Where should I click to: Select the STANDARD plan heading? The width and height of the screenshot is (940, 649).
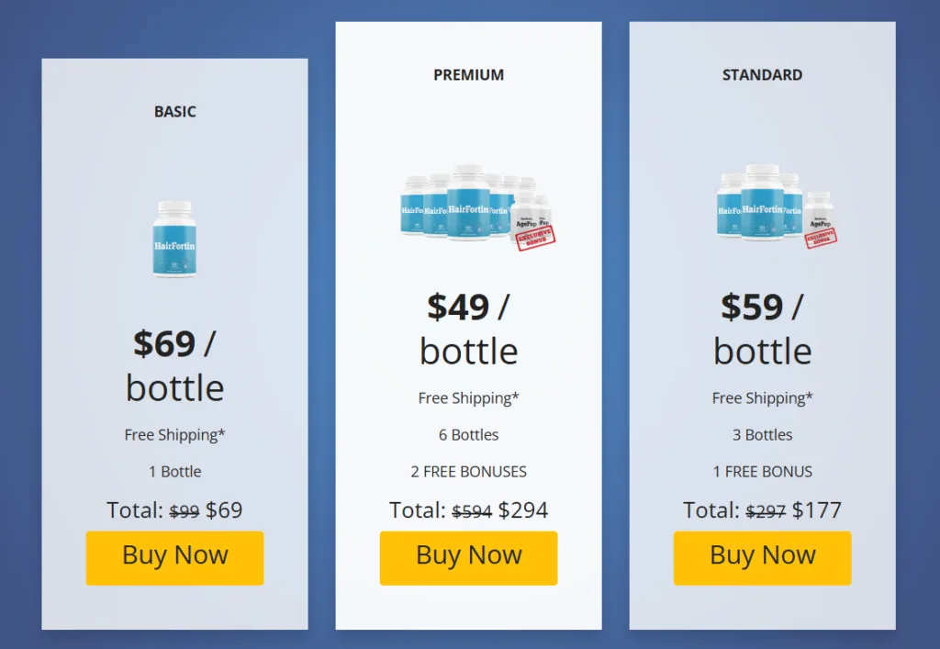point(762,74)
